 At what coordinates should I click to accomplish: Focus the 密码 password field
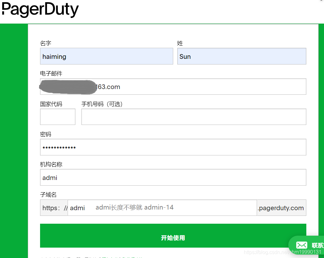pos(173,147)
